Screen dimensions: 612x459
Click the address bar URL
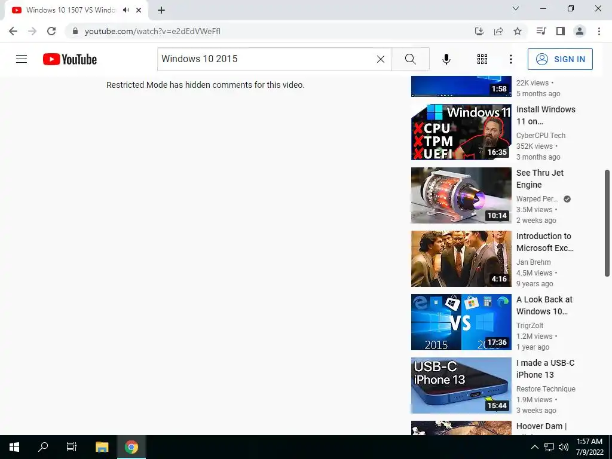(152, 31)
